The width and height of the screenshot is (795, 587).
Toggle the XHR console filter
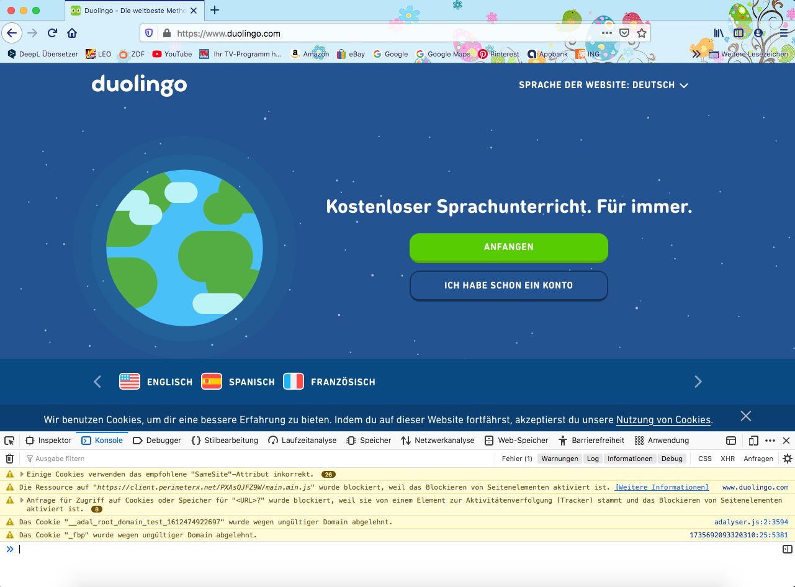click(727, 459)
